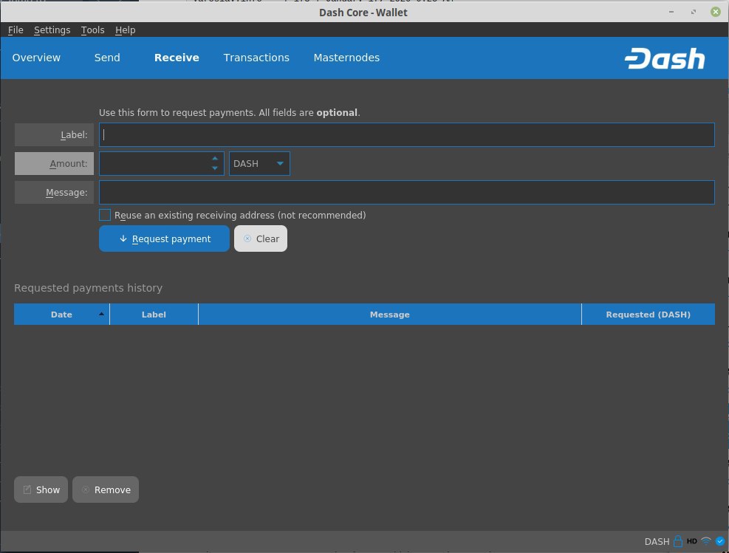
Task: Open the DASH unit dropdown
Action: [x=259, y=164]
